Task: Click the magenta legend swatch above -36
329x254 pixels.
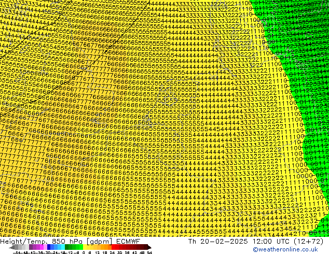Action: pos(42,247)
